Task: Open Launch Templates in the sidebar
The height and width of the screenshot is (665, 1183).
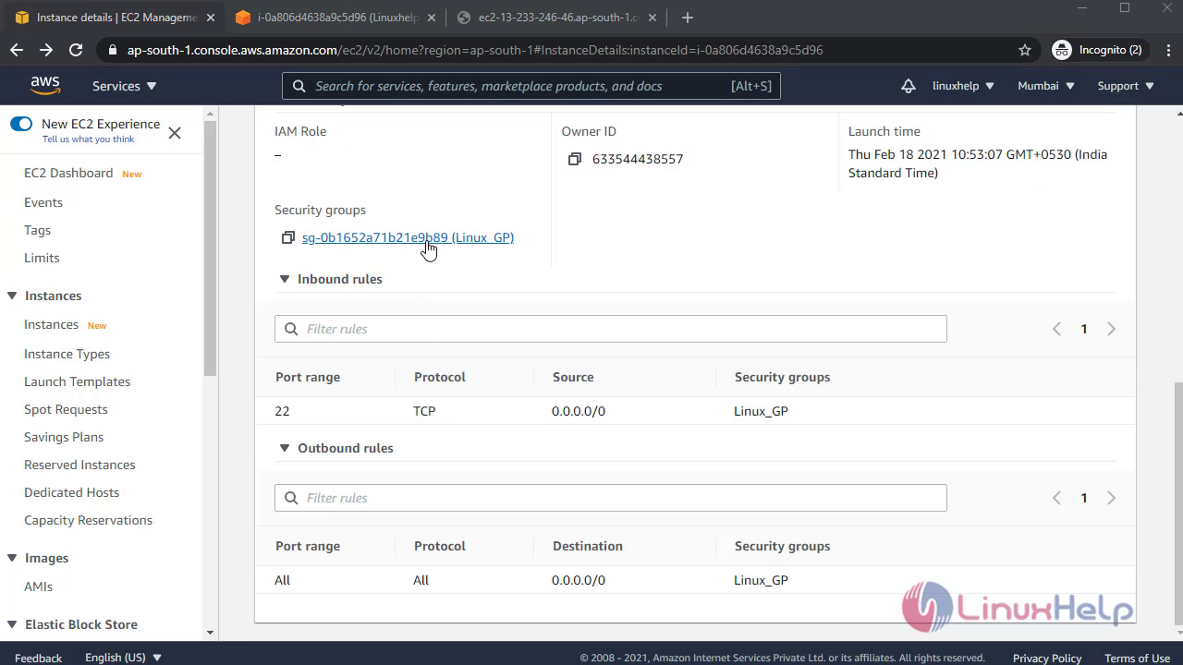Action: pos(77,381)
